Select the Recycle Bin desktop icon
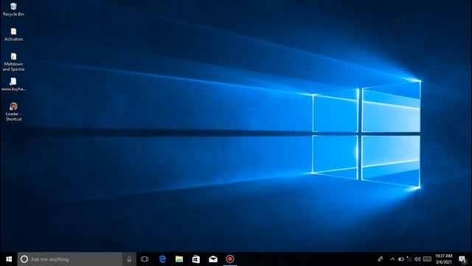The image size is (472, 266). tap(13, 9)
